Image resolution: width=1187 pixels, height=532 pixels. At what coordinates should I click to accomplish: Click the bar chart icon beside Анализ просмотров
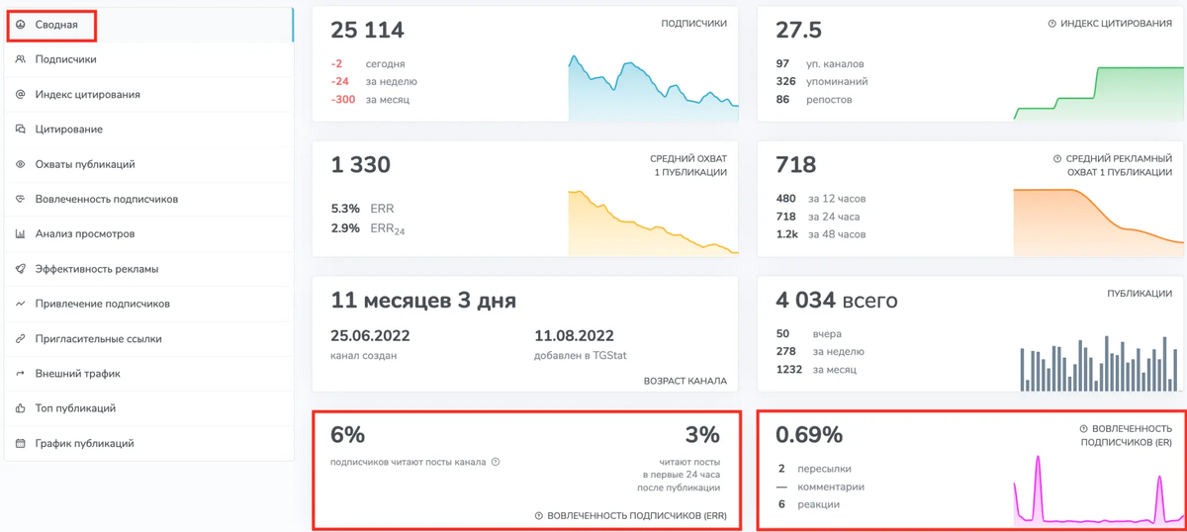(20, 234)
